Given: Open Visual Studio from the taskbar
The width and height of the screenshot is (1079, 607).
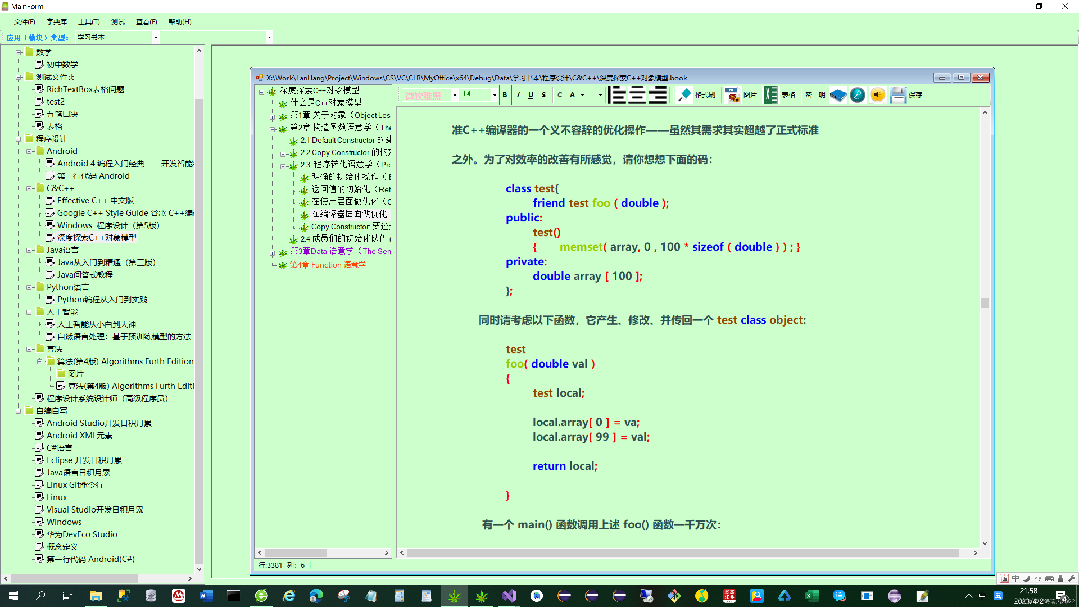Looking at the screenshot, I should click(509, 595).
